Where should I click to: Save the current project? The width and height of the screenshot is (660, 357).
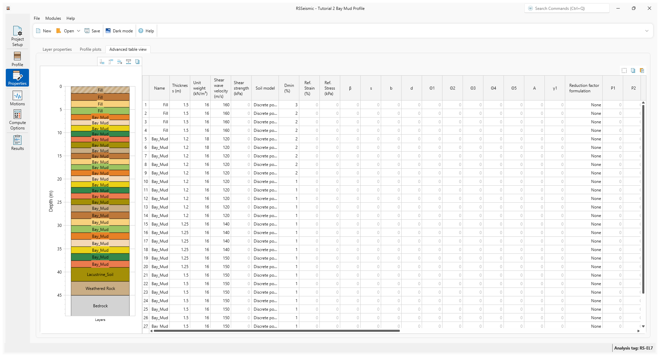pyautogui.click(x=92, y=31)
